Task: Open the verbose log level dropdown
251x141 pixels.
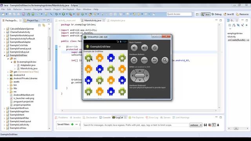Action: (196, 125)
